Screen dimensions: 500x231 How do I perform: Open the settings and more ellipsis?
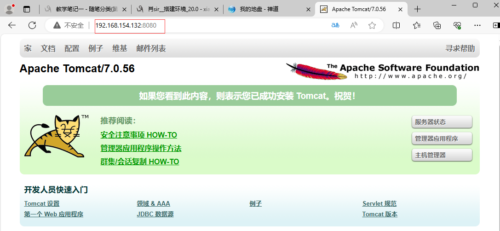tap(477, 25)
